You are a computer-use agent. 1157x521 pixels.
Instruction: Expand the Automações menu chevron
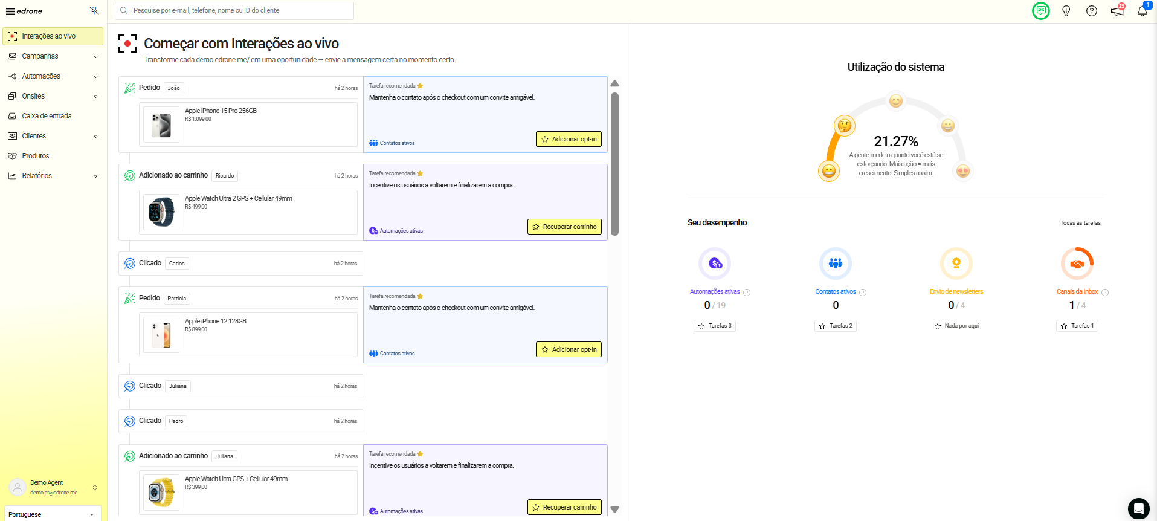[x=95, y=76]
